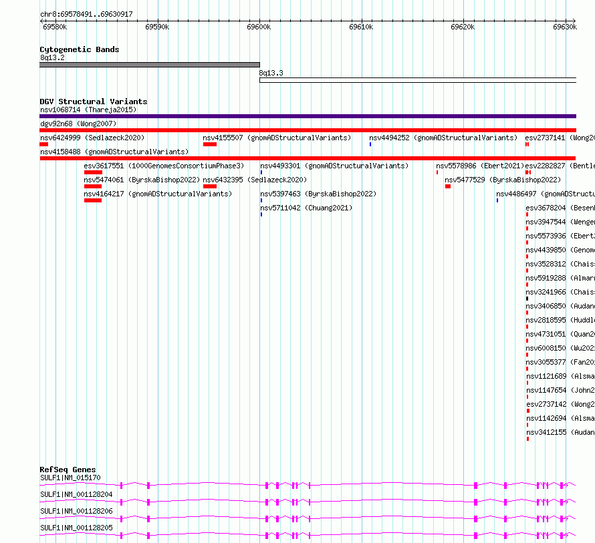The image size is (595, 543).
Task: Click the nsv6424999 (Sedlazeck2020) label
Action: (x=92, y=138)
